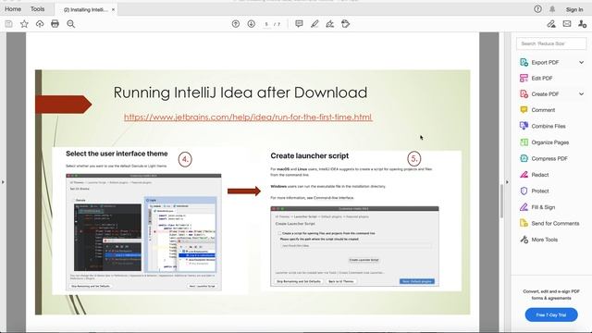Go to the next page arrow
Screen dimensions: 592x333
pyautogui.click(x=251, y=24)
